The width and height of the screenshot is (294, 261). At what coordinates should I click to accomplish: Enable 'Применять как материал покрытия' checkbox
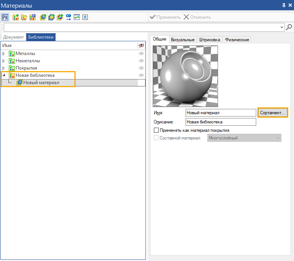tap(156, 130)
